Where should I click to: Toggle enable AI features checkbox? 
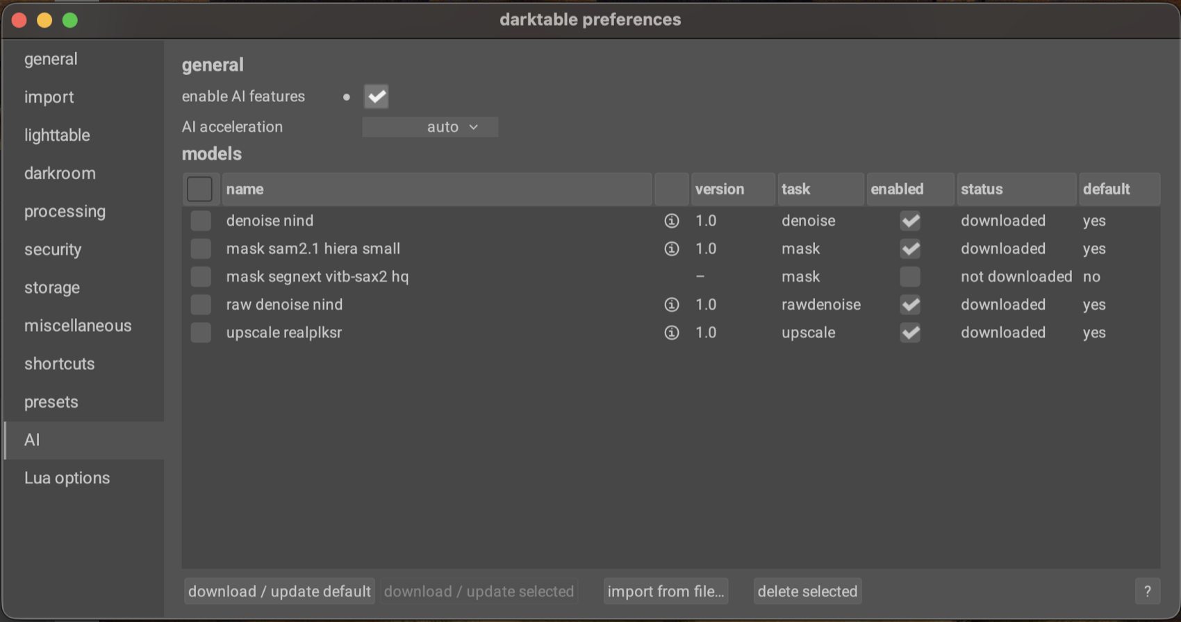click(376, 96)
